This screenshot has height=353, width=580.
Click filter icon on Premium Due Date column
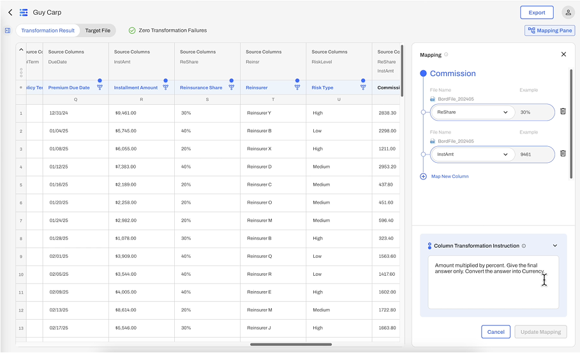click(x=100, y=87)
